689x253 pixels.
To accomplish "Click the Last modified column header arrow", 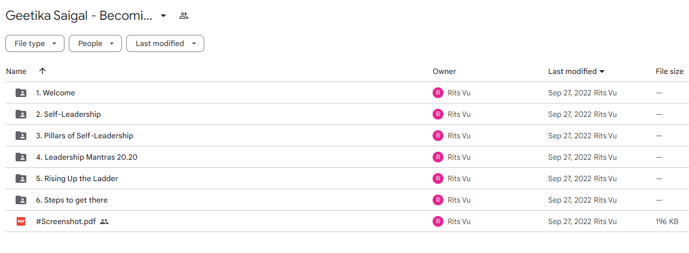I will click(602, 71).
